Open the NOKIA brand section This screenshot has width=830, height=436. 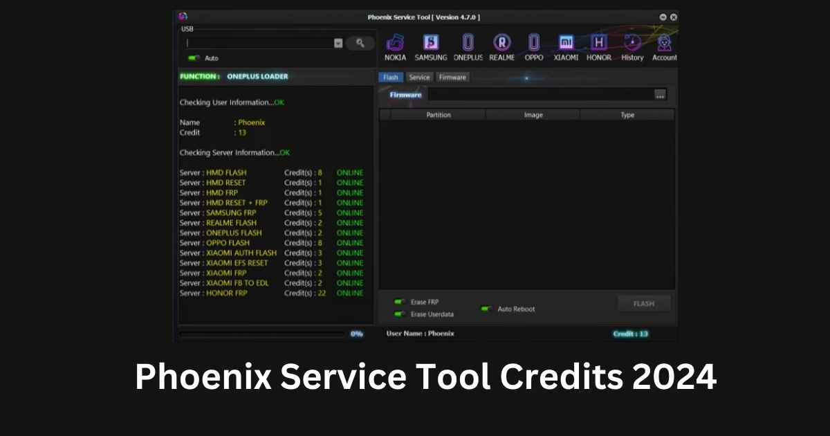395,47
